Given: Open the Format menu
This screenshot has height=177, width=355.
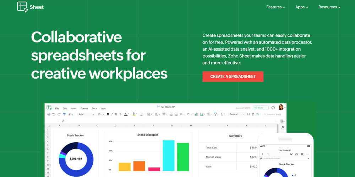Looking at the screenshot, I should (84, 108).
